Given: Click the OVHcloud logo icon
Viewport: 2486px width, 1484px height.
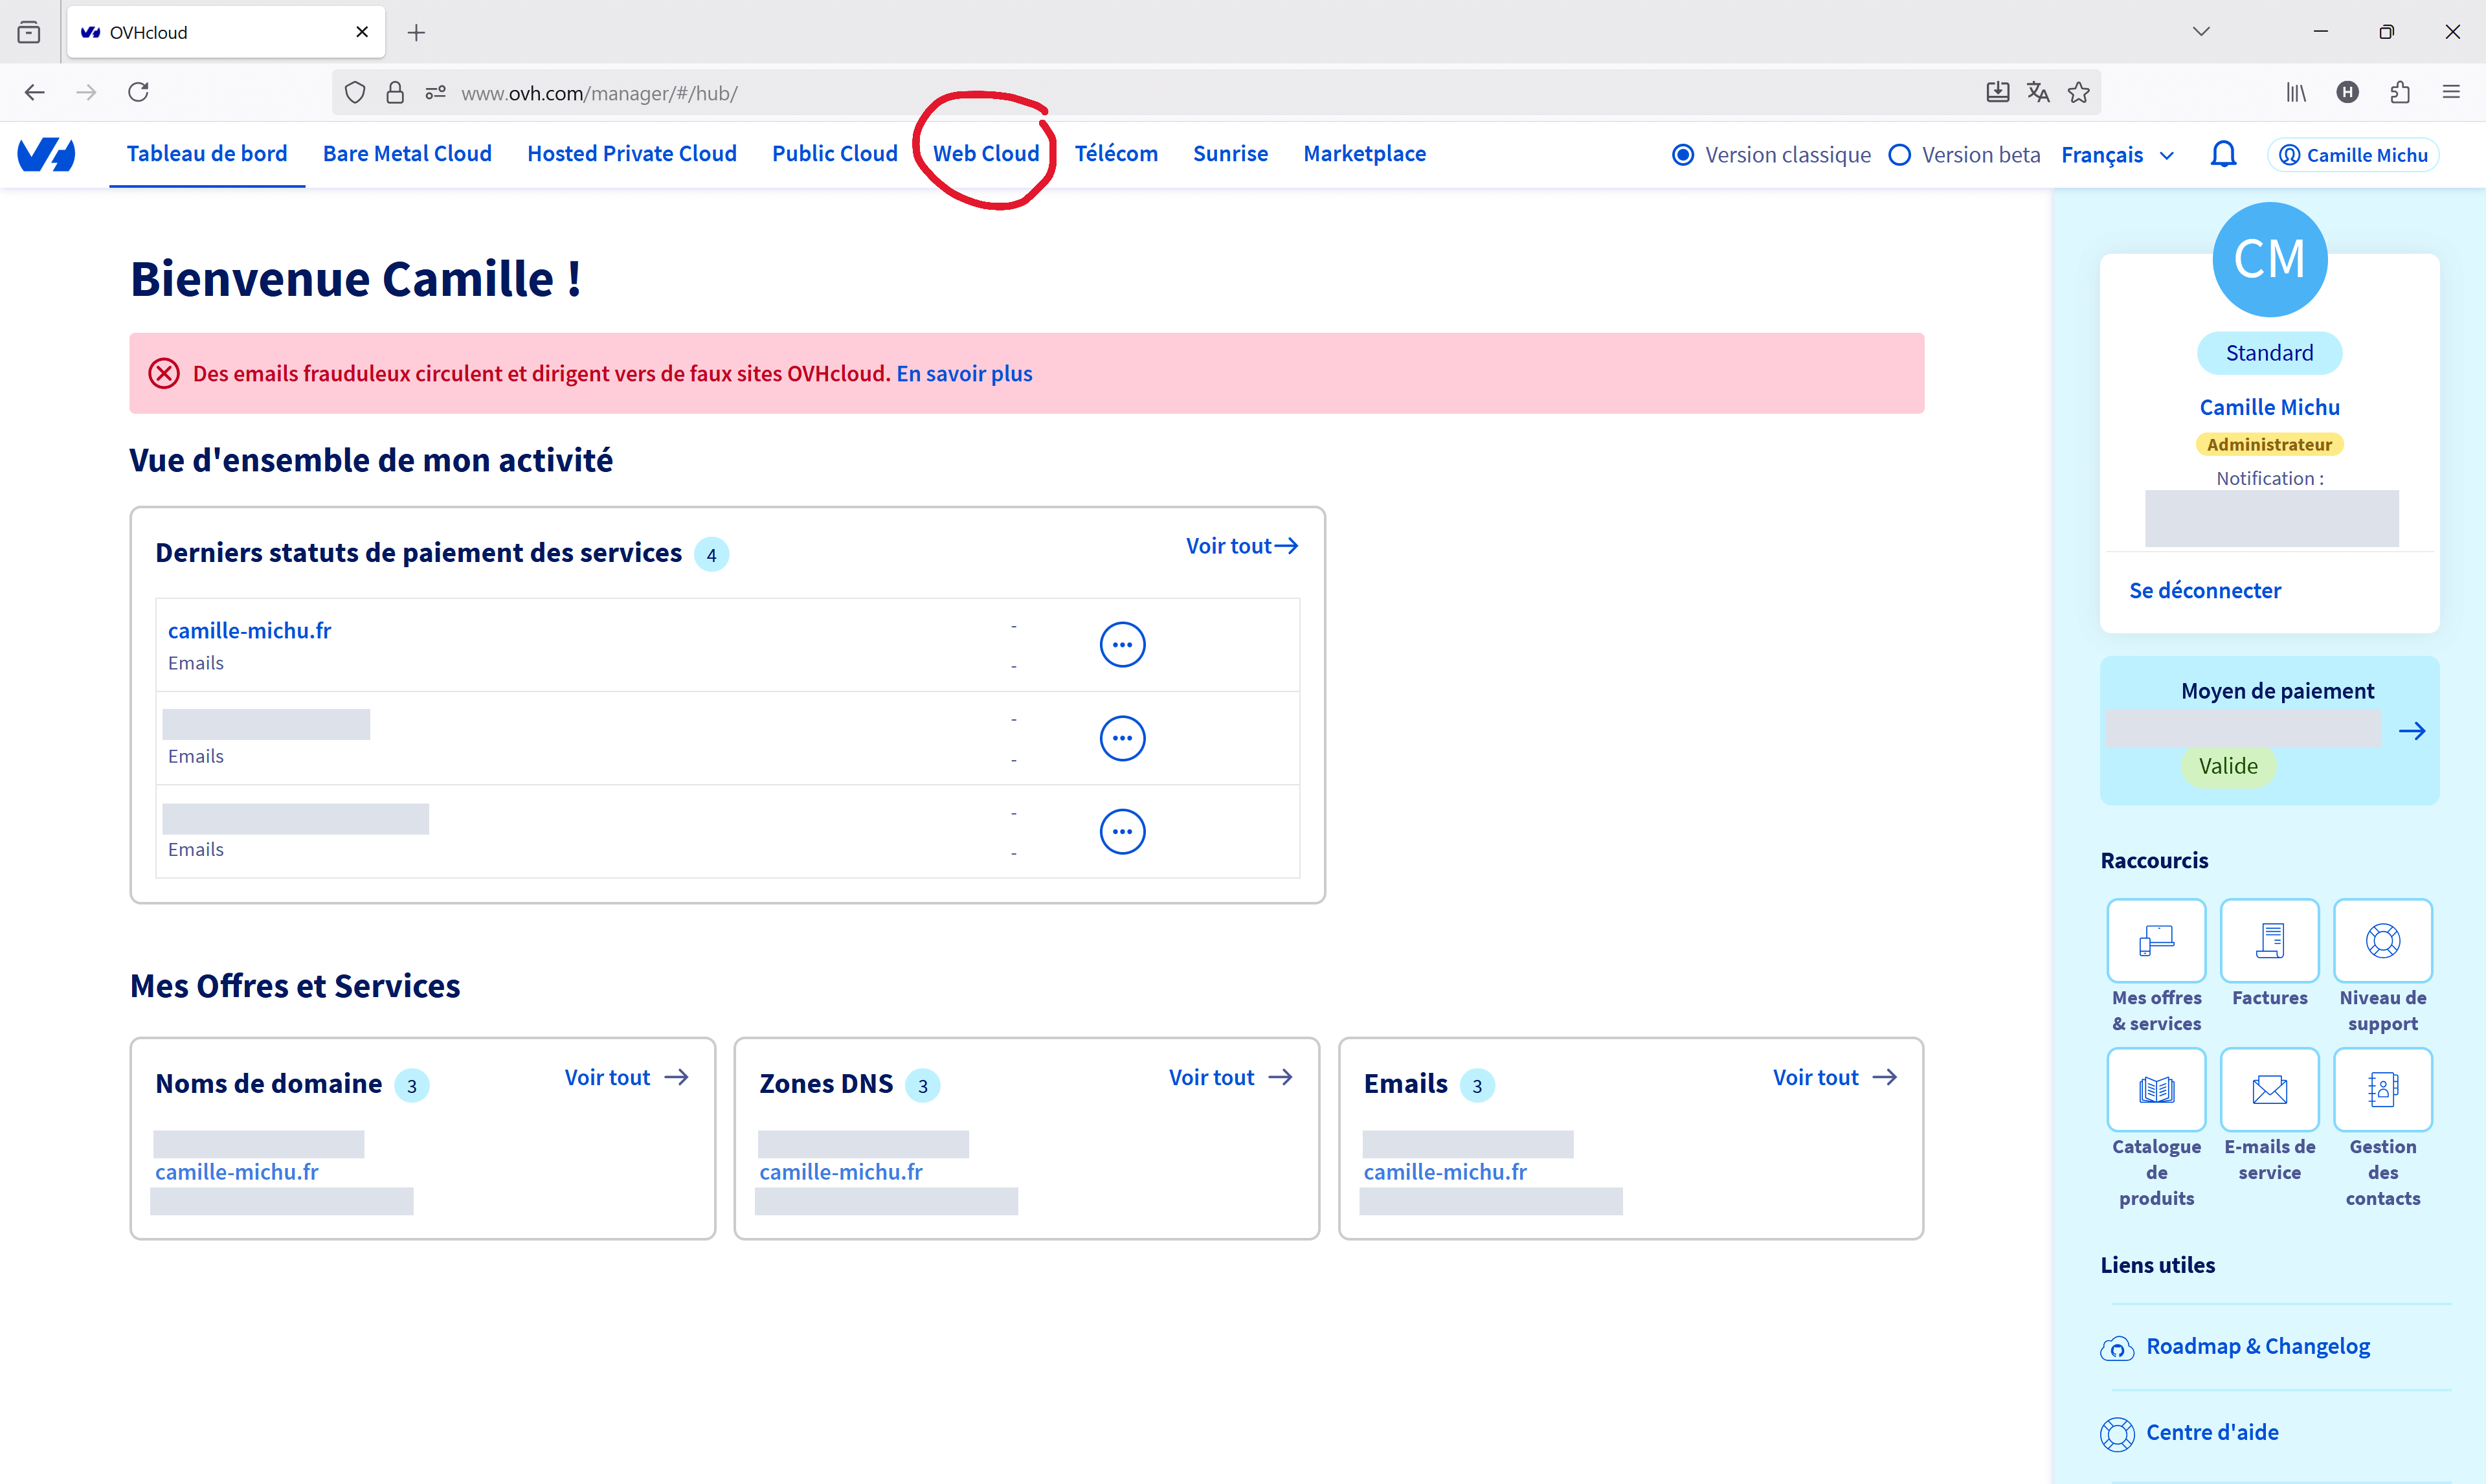Looking at the screenshot, I should point(46,154).
